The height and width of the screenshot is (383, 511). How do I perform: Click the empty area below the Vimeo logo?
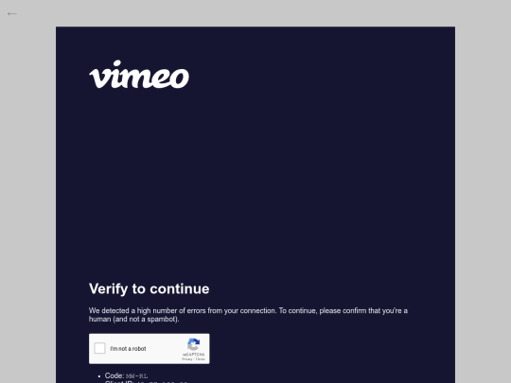pyautogui.click(x=255, y=183)
